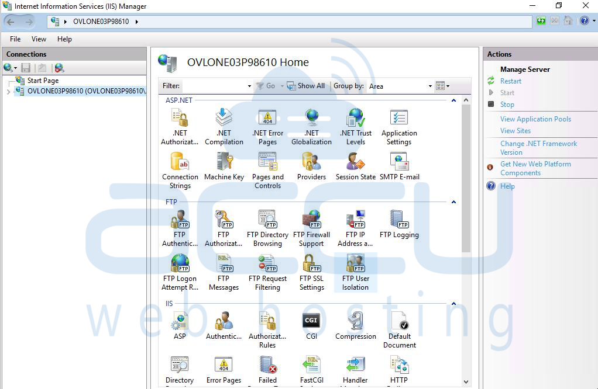598x389 pixels.
Task: Expand the OVLONE03P98610 tree node
Action: tap(8, 92)
